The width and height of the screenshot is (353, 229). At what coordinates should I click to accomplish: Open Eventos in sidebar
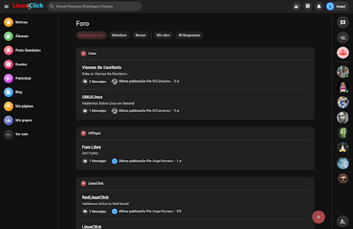(15, 64)
